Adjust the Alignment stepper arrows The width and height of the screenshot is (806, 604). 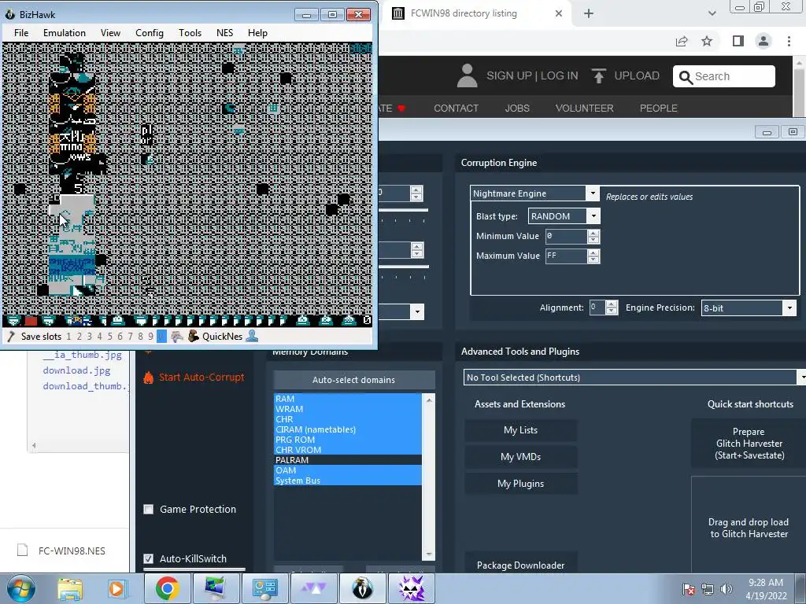[611, 308]
